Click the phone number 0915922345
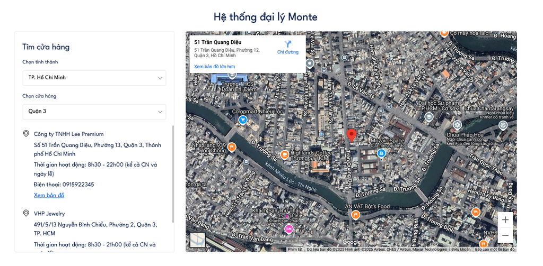The width and height of the screenshot is (543, 266). (x=78, y=185)
